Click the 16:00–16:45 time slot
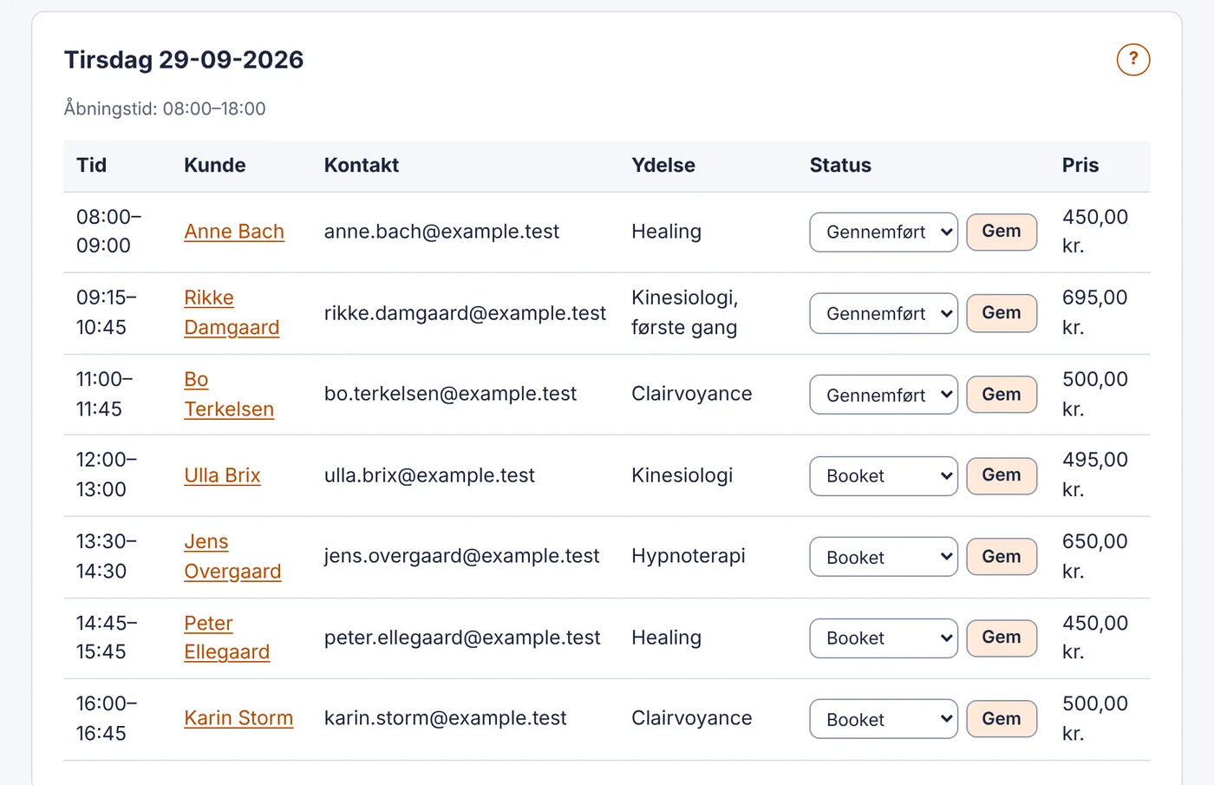The height and width of the screenshot is (785, 1214). pyautogui.click(x=108, y=718)
